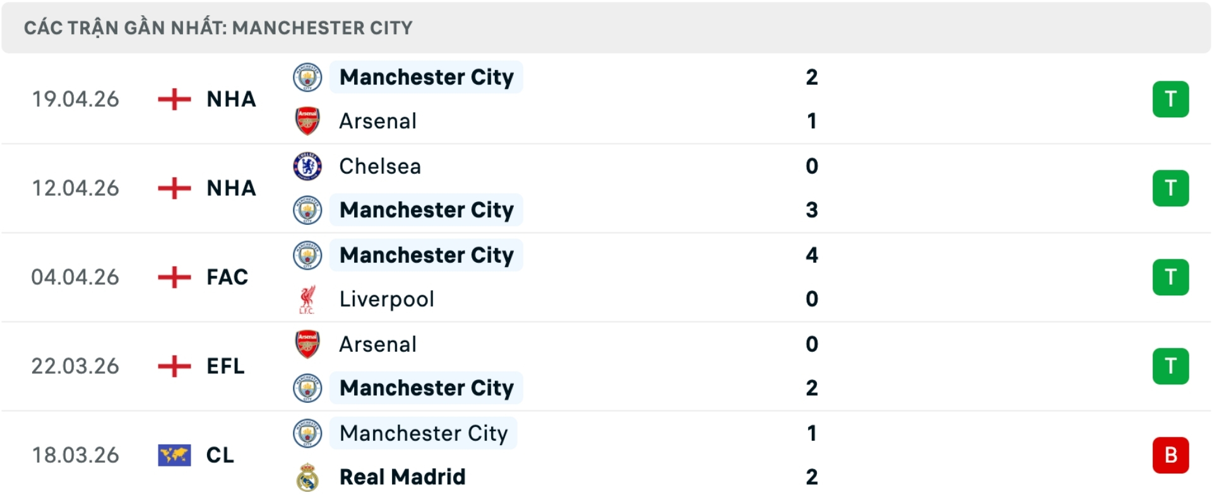This screenshot has width=1212, height=500.
Task: Open Chelsea team link
Action: 380,167
